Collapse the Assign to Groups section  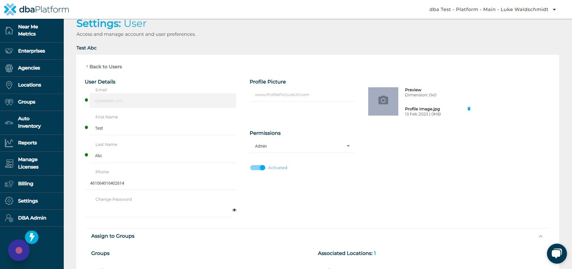541,236
